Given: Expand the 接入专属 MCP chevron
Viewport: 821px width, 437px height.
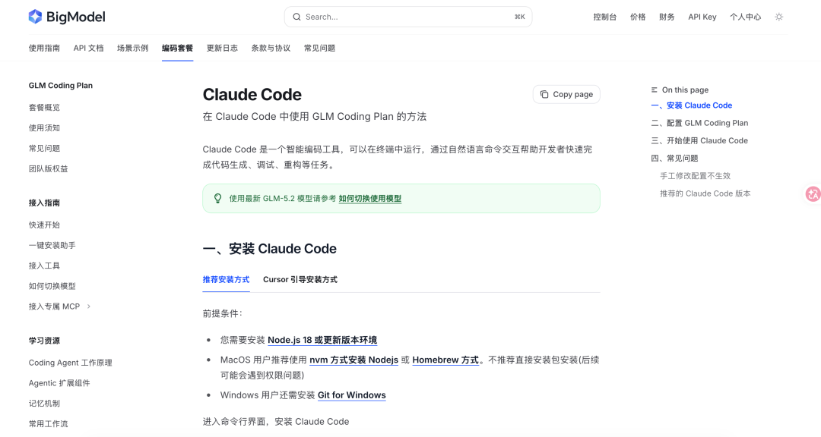Looking at the screenshot, I should pyautogui.click(x=88, y=307).
